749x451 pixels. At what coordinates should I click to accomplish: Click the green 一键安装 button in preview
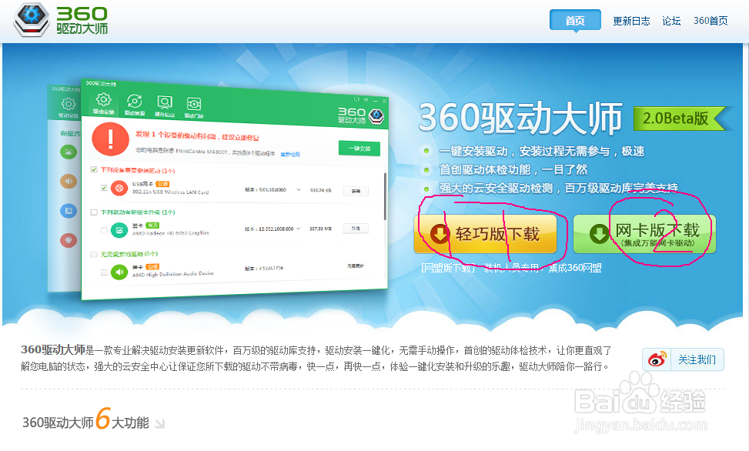359,149
